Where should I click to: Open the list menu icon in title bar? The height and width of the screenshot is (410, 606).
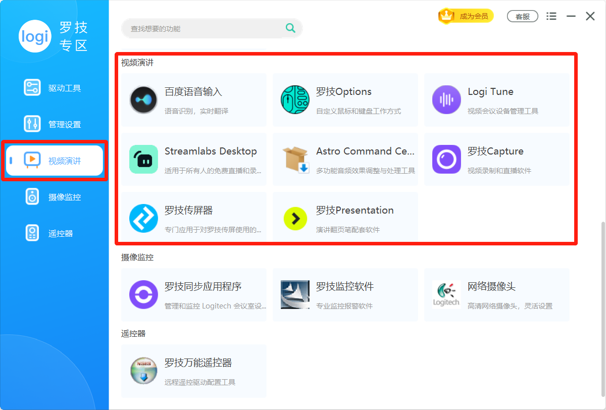tap(551, 17)
